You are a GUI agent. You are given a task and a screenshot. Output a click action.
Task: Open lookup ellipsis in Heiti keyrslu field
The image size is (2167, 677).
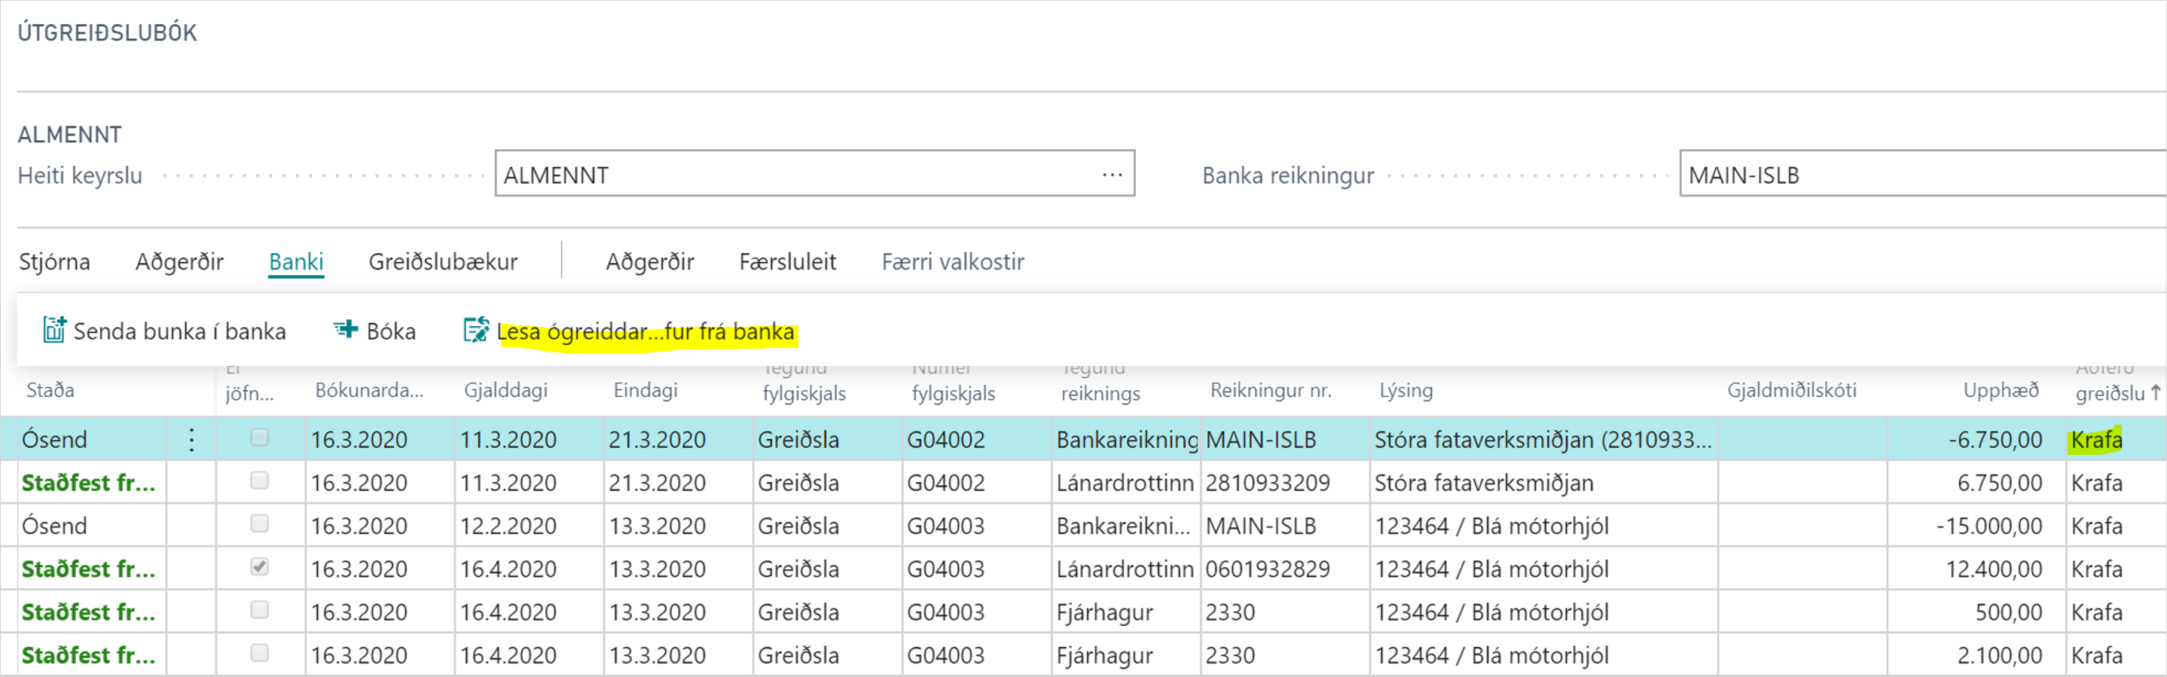click(x=1112, y=175)
